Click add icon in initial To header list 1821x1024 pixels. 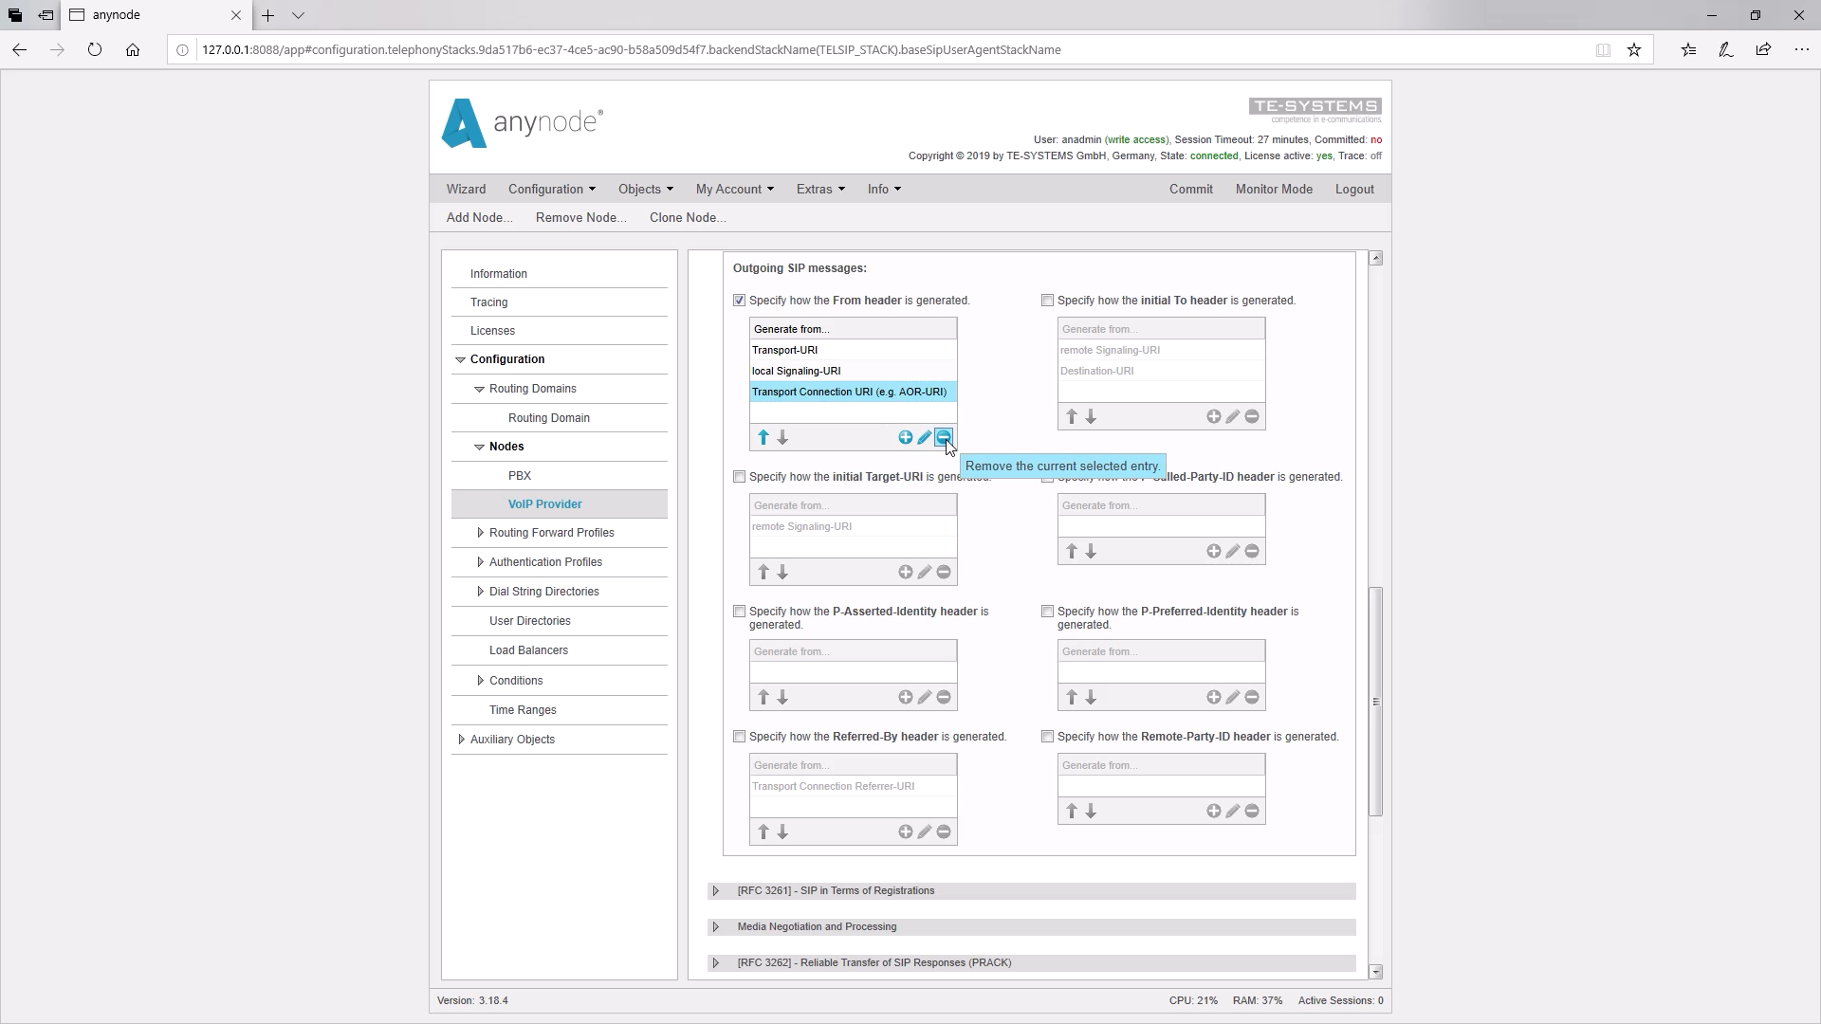tap(1214, 416)
